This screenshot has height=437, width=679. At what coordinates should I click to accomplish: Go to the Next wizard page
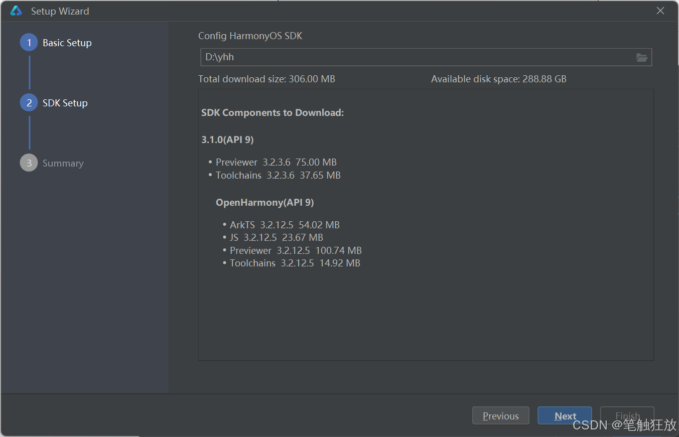tap(565, 416)
